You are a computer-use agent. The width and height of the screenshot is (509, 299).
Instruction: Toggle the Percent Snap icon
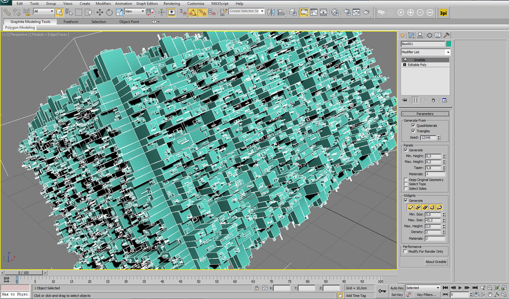202,12
